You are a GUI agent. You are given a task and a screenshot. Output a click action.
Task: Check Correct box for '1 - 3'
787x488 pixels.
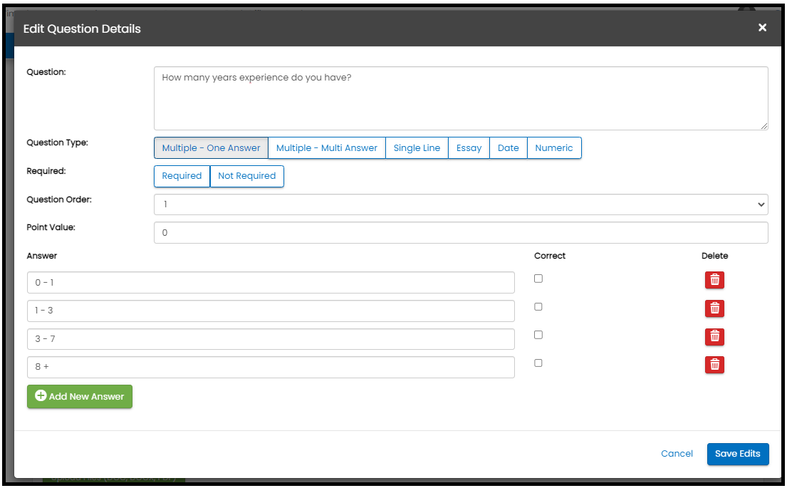click(538, 307)
